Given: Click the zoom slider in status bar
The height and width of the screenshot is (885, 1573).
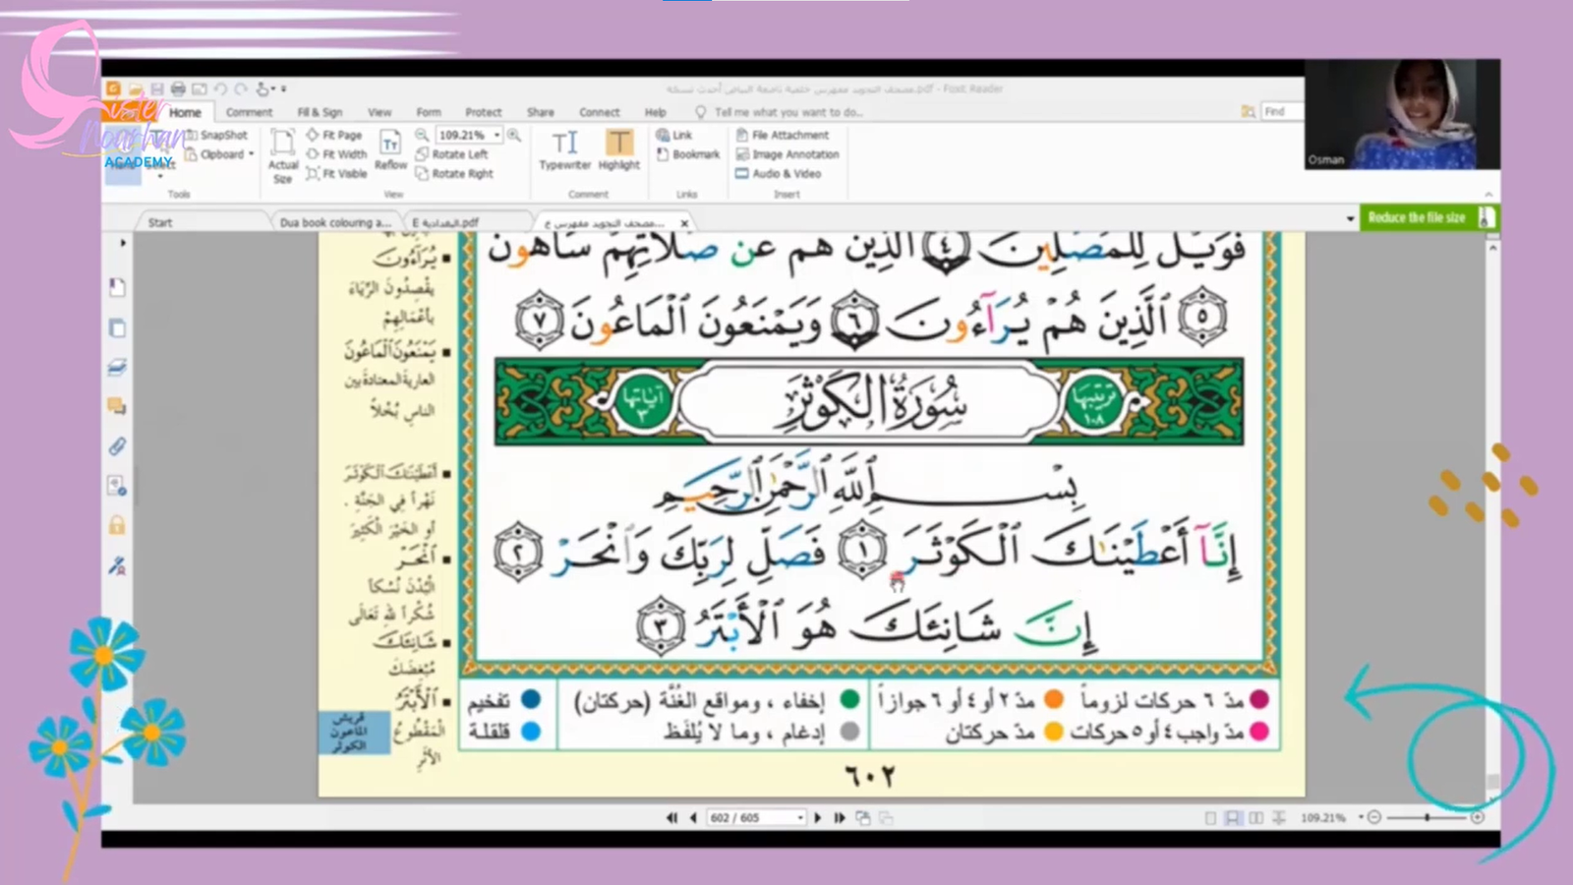Looking at the screenshot, I should [1427, 817].
